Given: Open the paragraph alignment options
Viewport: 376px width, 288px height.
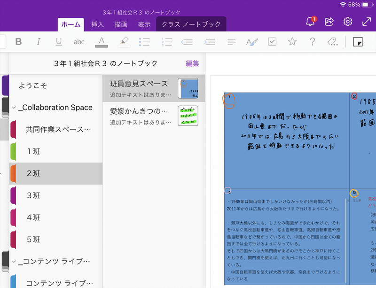Looking at the screenshot, I should 231,42.
